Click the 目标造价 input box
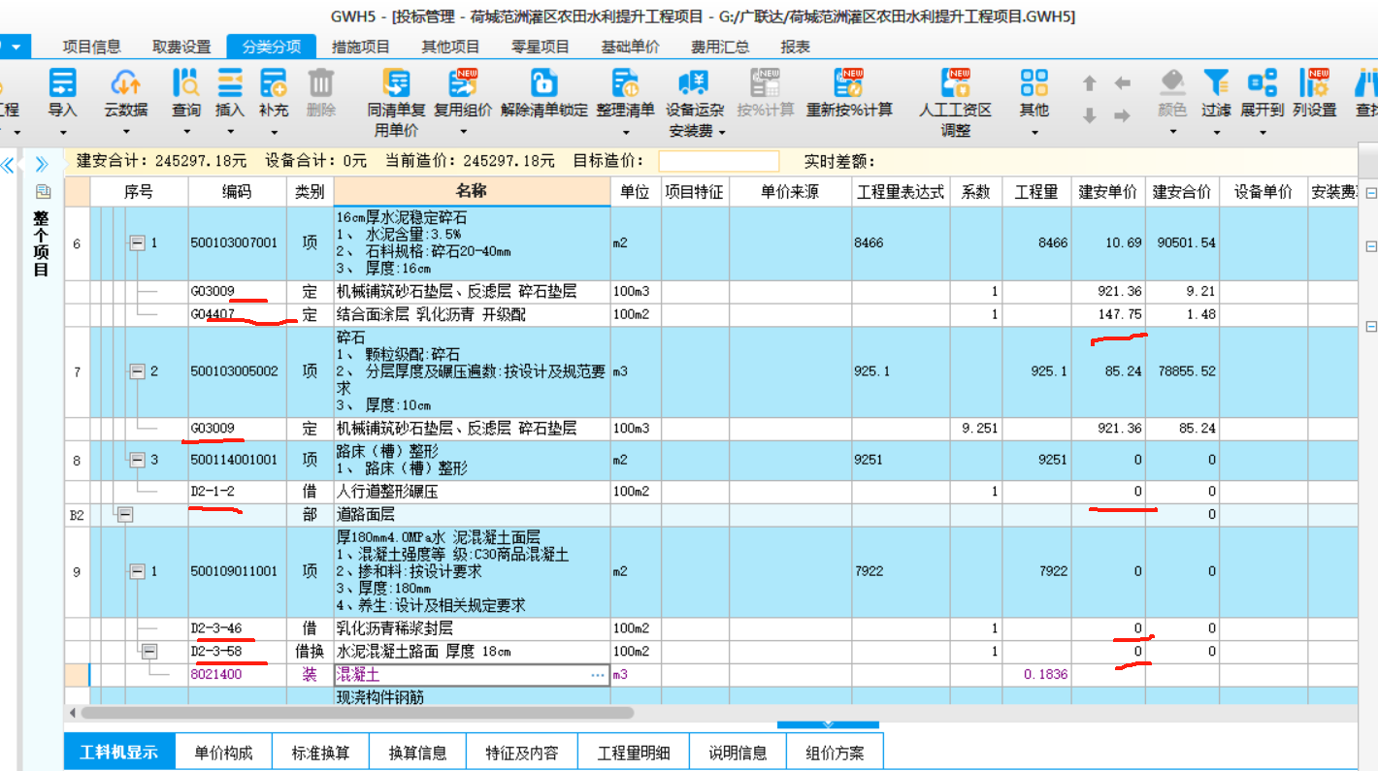Screen dimensions: 1378x771 tap(718, 161)
